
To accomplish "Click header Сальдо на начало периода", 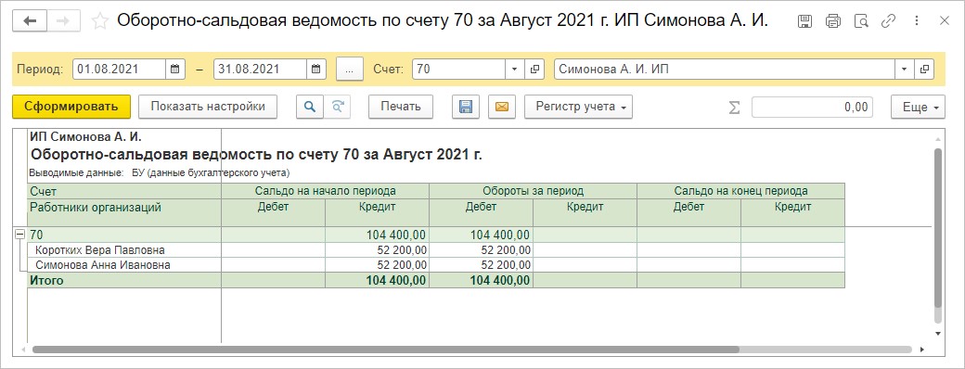I will 325,191.
